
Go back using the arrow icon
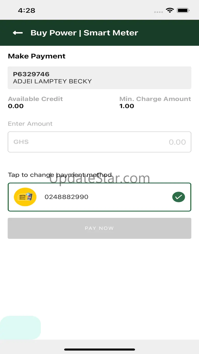(x=18, y=33)
